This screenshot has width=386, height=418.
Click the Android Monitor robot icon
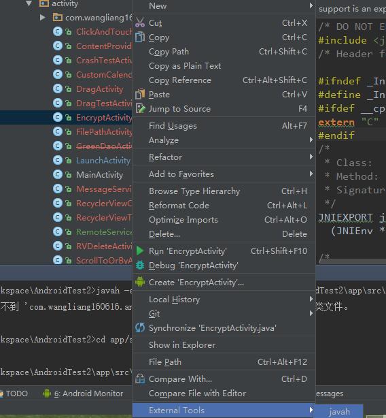point(47,393)
